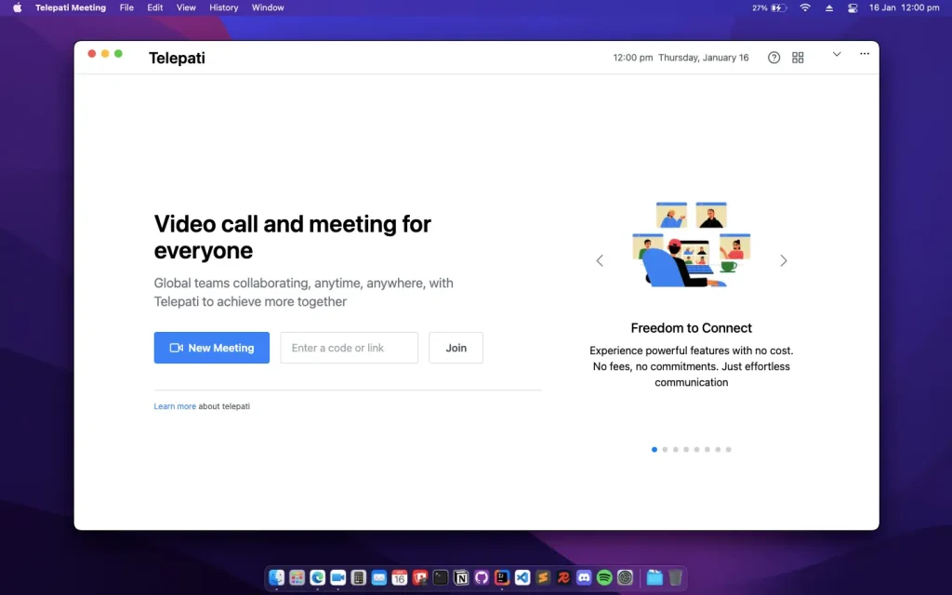Open Notion from the Dock
The image size is (952, 595).
(461, 577)
